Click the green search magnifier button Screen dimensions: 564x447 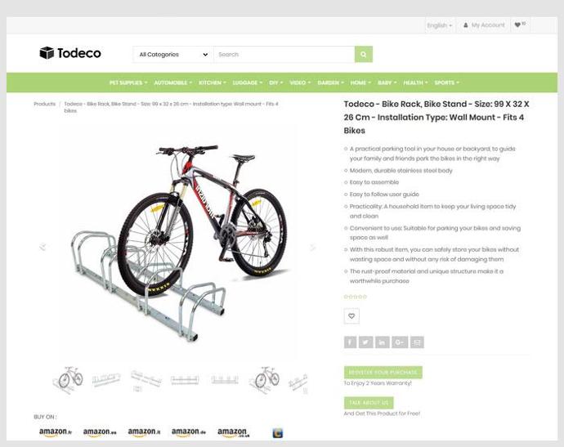coord(363,54)
